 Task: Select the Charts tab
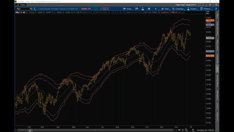(21, 5)
